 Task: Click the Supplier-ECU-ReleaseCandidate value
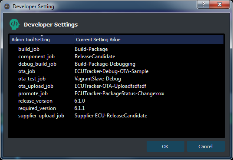pyautogui.click(x=111, y=116)
